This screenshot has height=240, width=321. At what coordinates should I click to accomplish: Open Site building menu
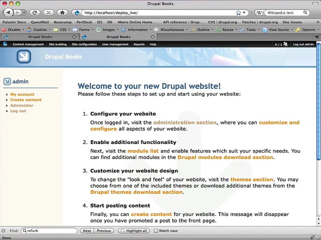click(58, 44)
